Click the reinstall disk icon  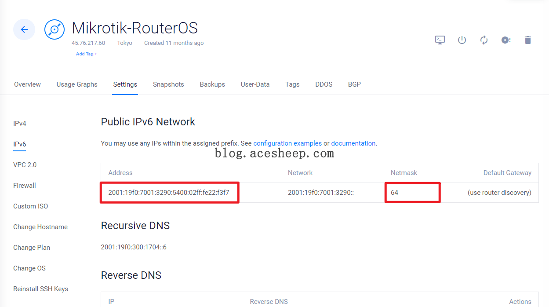click(x=506, y=40)
